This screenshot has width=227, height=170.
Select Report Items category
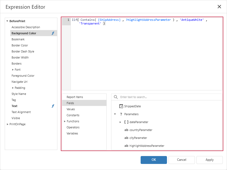click(x=84, y=97)
